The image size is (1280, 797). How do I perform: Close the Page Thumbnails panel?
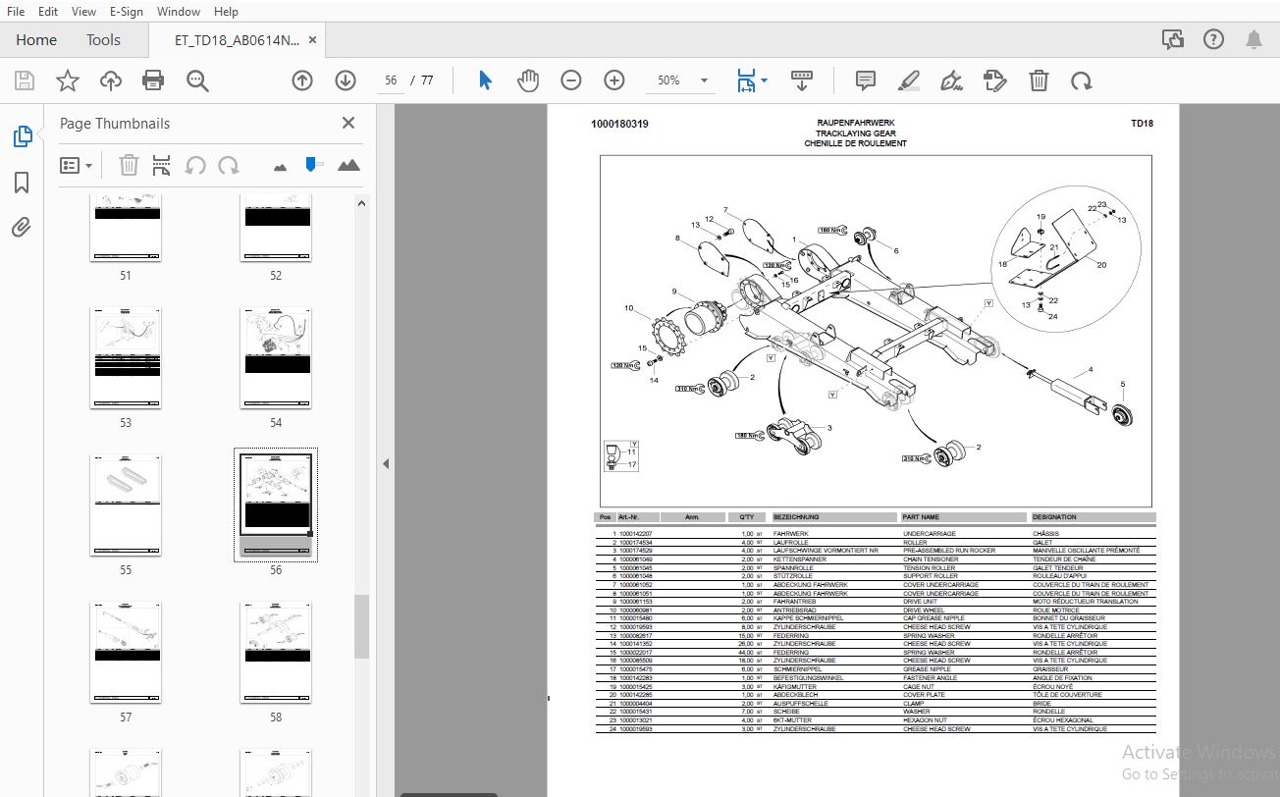click(x=347, y=123)
